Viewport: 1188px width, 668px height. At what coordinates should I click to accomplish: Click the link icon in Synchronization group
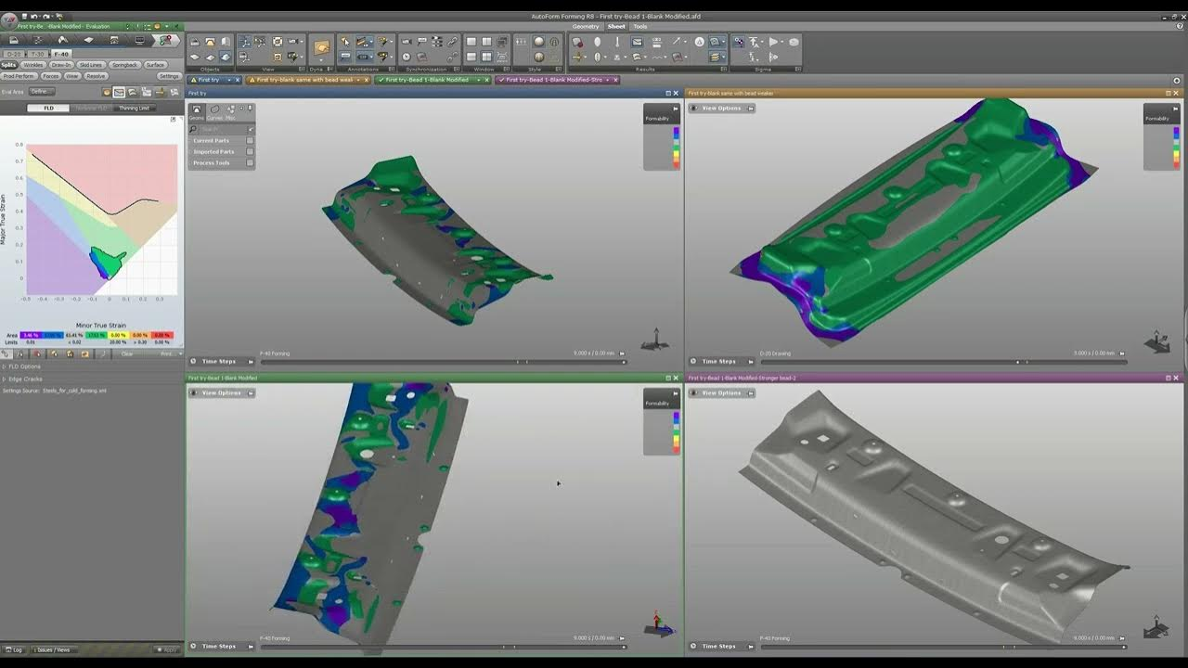pyautogui.click(x=452, y=42)
